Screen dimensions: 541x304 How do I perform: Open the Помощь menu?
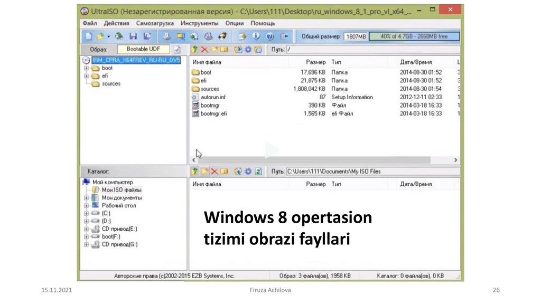coord(263,23)
